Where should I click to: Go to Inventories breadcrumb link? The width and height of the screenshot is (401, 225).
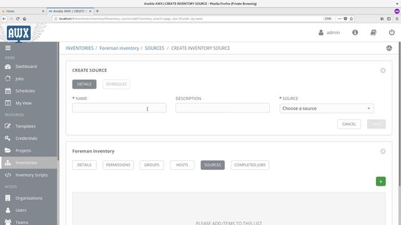pos(80,48)
